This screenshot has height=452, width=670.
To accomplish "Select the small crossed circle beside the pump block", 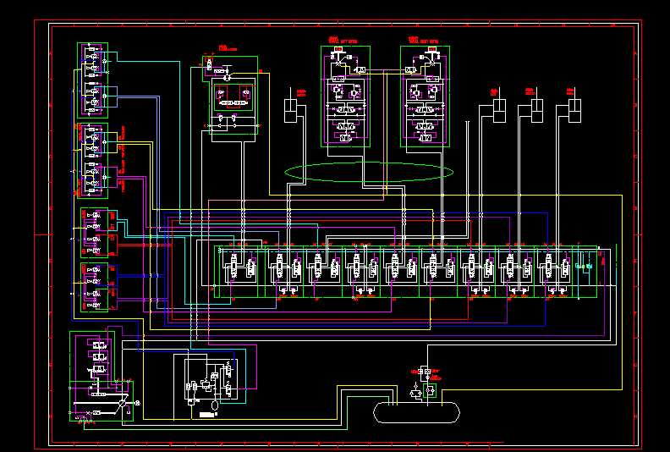I will (x=138, y=403).
